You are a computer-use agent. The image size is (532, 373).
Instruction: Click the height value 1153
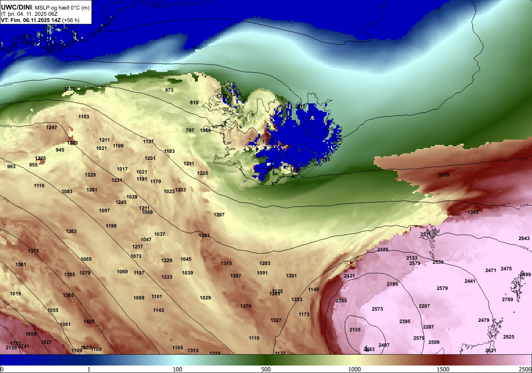coord(84,117)
